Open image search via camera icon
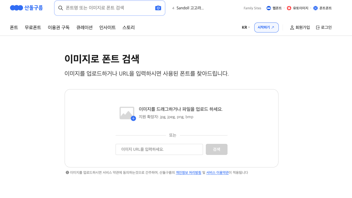The width and height of the screenshot is (352, 198). [158, 8]
